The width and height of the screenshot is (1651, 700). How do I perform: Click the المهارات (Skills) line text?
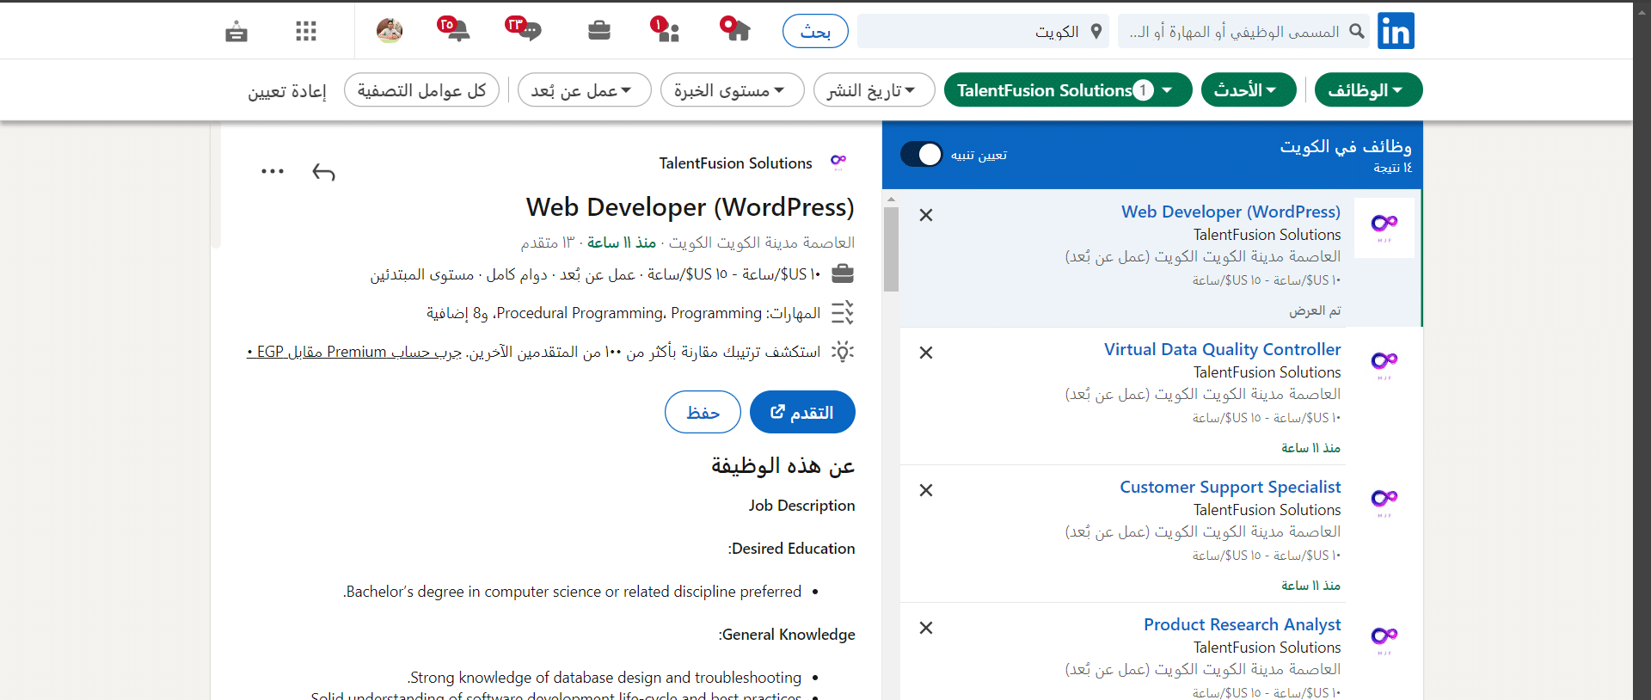pyautogui.click(x=623, y=313)
